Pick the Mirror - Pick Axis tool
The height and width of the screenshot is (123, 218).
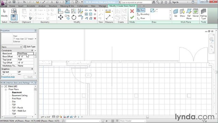click(74, 11)
